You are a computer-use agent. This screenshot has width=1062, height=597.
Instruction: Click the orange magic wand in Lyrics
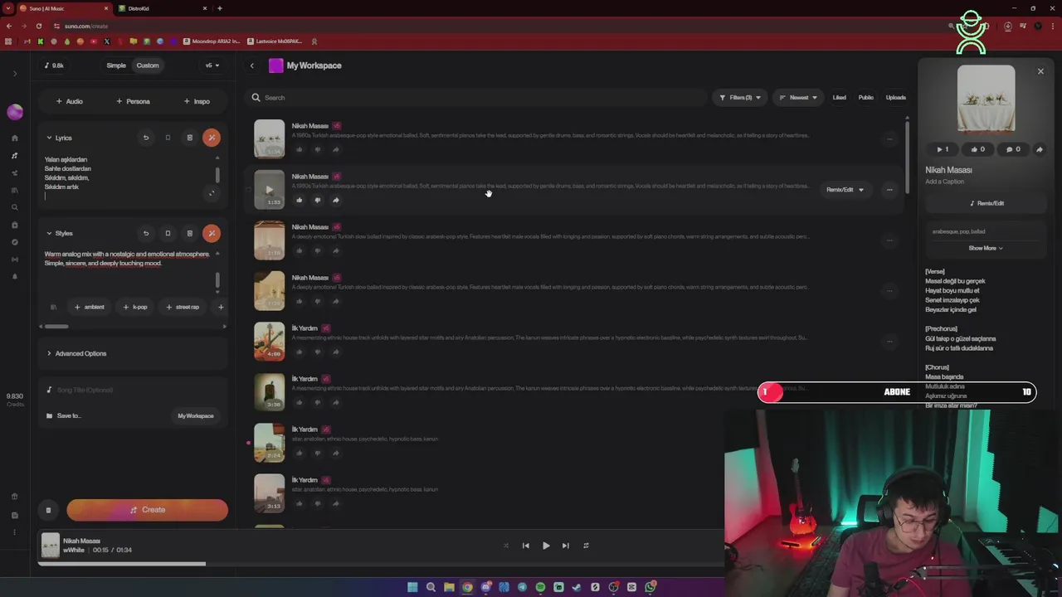click(x=212, y=138)
